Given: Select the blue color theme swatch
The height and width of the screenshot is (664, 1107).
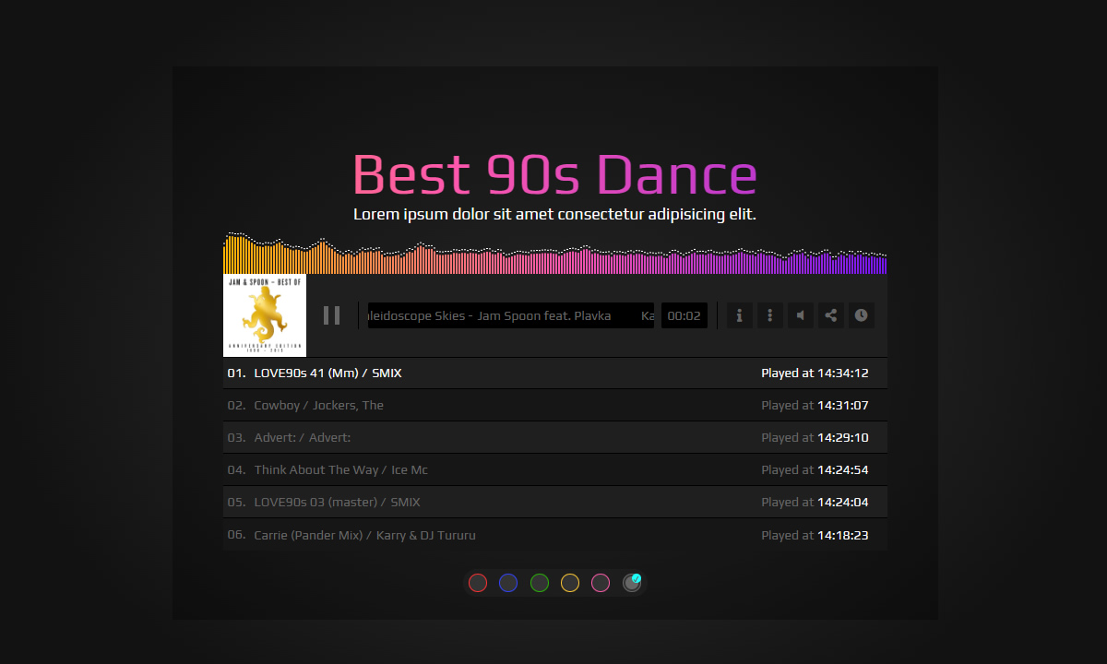Looking at the screenshot, I should (x=508, y=583).
